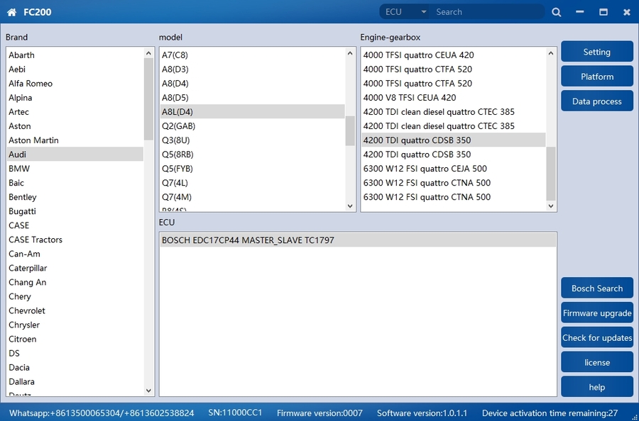The height and width of the screenshot is (421, 639).
Task: Open the license button
Action: coord(596,362)
